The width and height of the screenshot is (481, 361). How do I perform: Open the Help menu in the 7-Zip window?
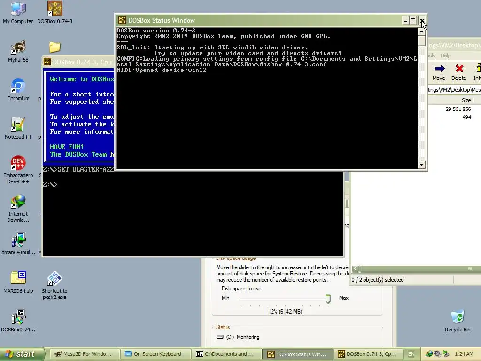coord(445,55)
